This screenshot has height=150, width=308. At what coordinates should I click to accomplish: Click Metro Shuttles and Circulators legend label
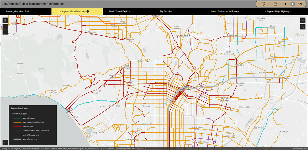(36, 131)
